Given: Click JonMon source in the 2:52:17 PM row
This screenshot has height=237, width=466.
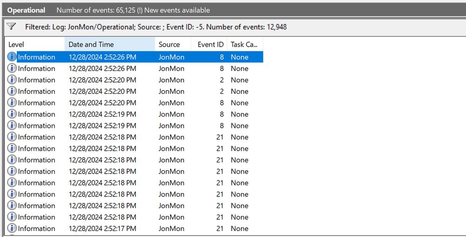Looking at the screenshot, I should coord(171,229).
